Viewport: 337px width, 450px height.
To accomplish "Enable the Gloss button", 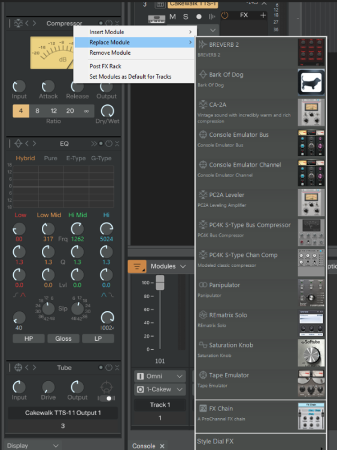I will [x=63, y=338].
